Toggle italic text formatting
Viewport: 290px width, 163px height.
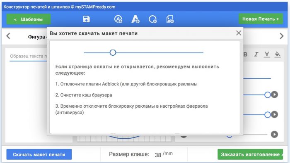(256, 54)
